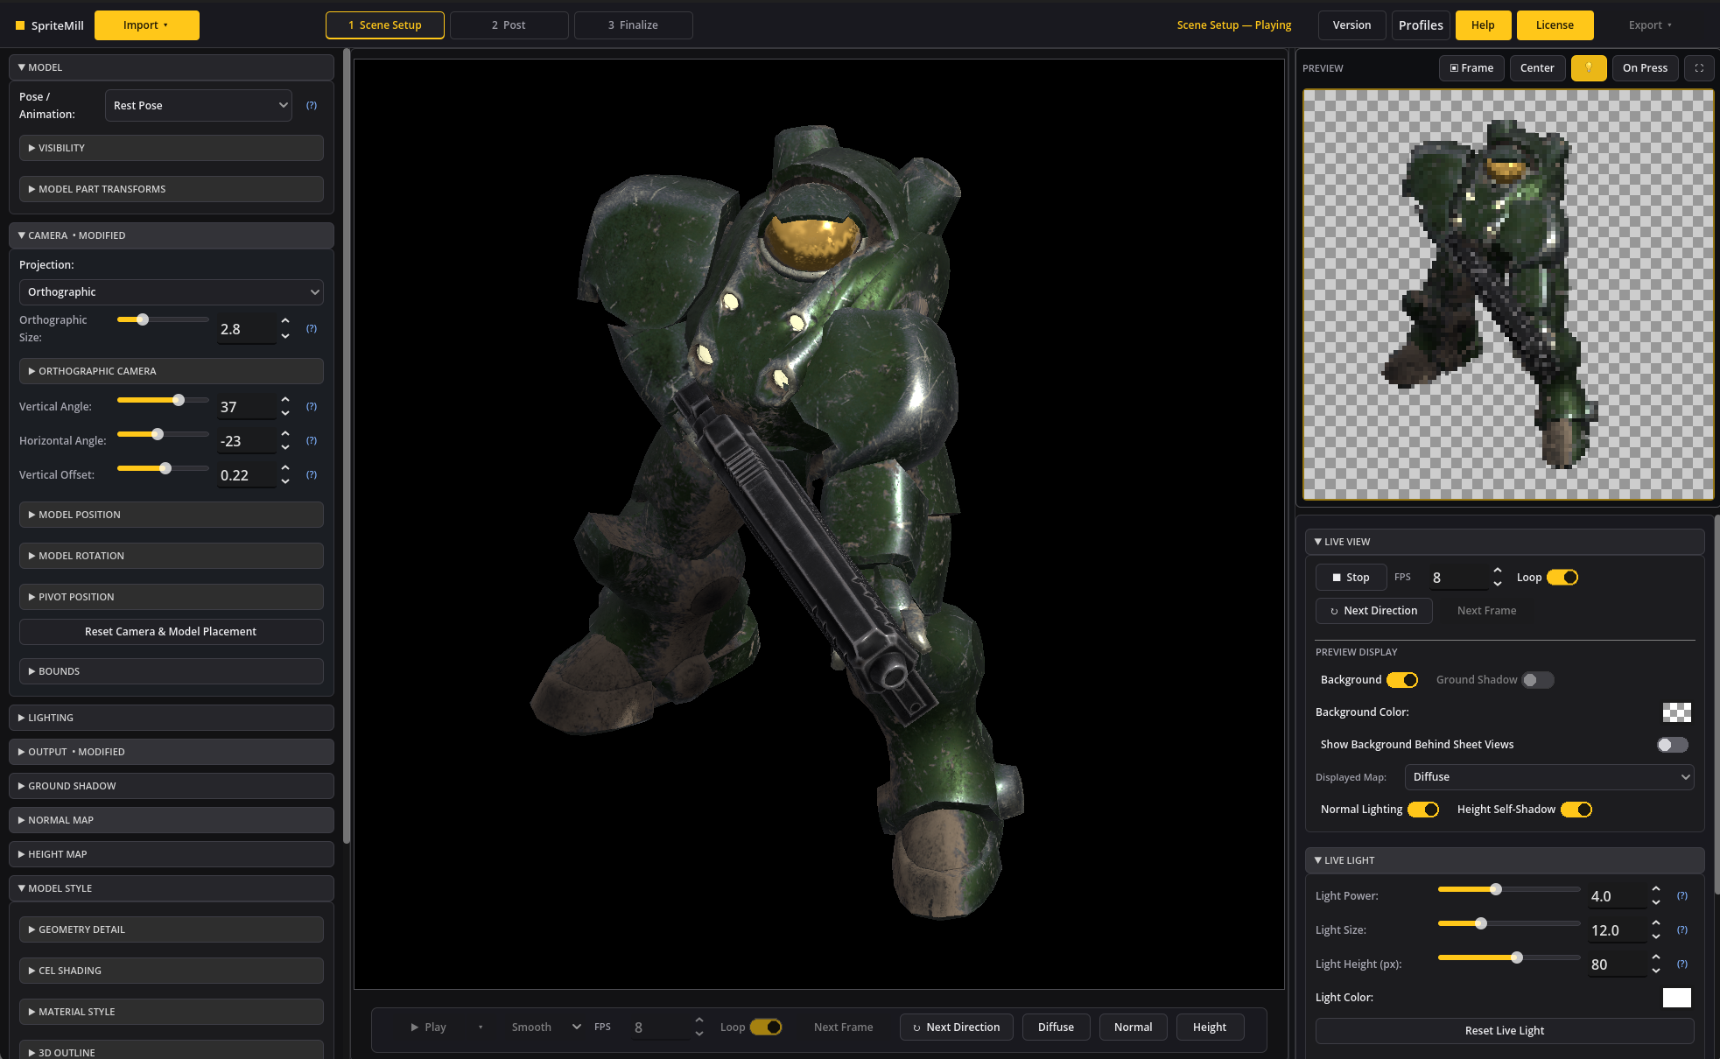
Task: Click Next Direction in Live View panel
Action: [x=1373, y=611]
